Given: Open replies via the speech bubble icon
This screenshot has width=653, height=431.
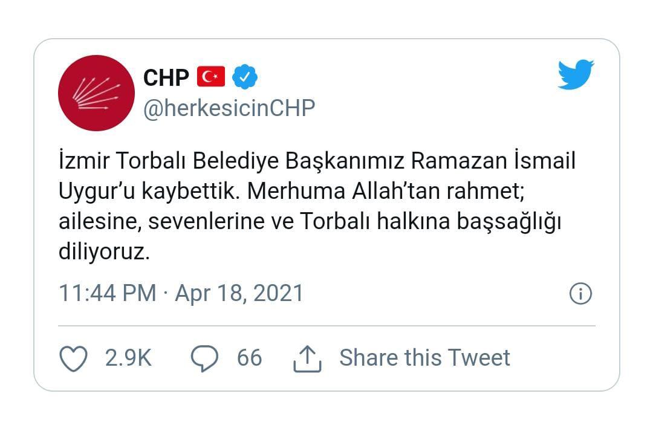Looking at the screenshot, I should [204, 358].
